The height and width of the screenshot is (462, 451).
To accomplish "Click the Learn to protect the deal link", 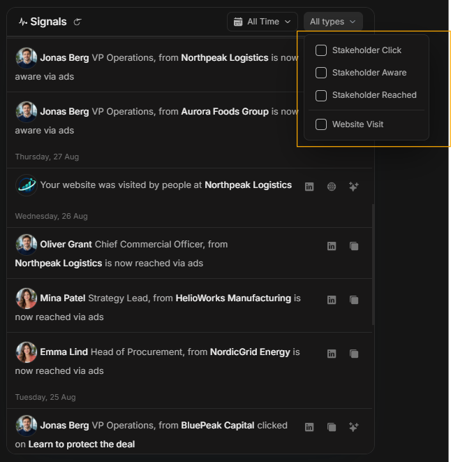I will click(x=82, y=445).
